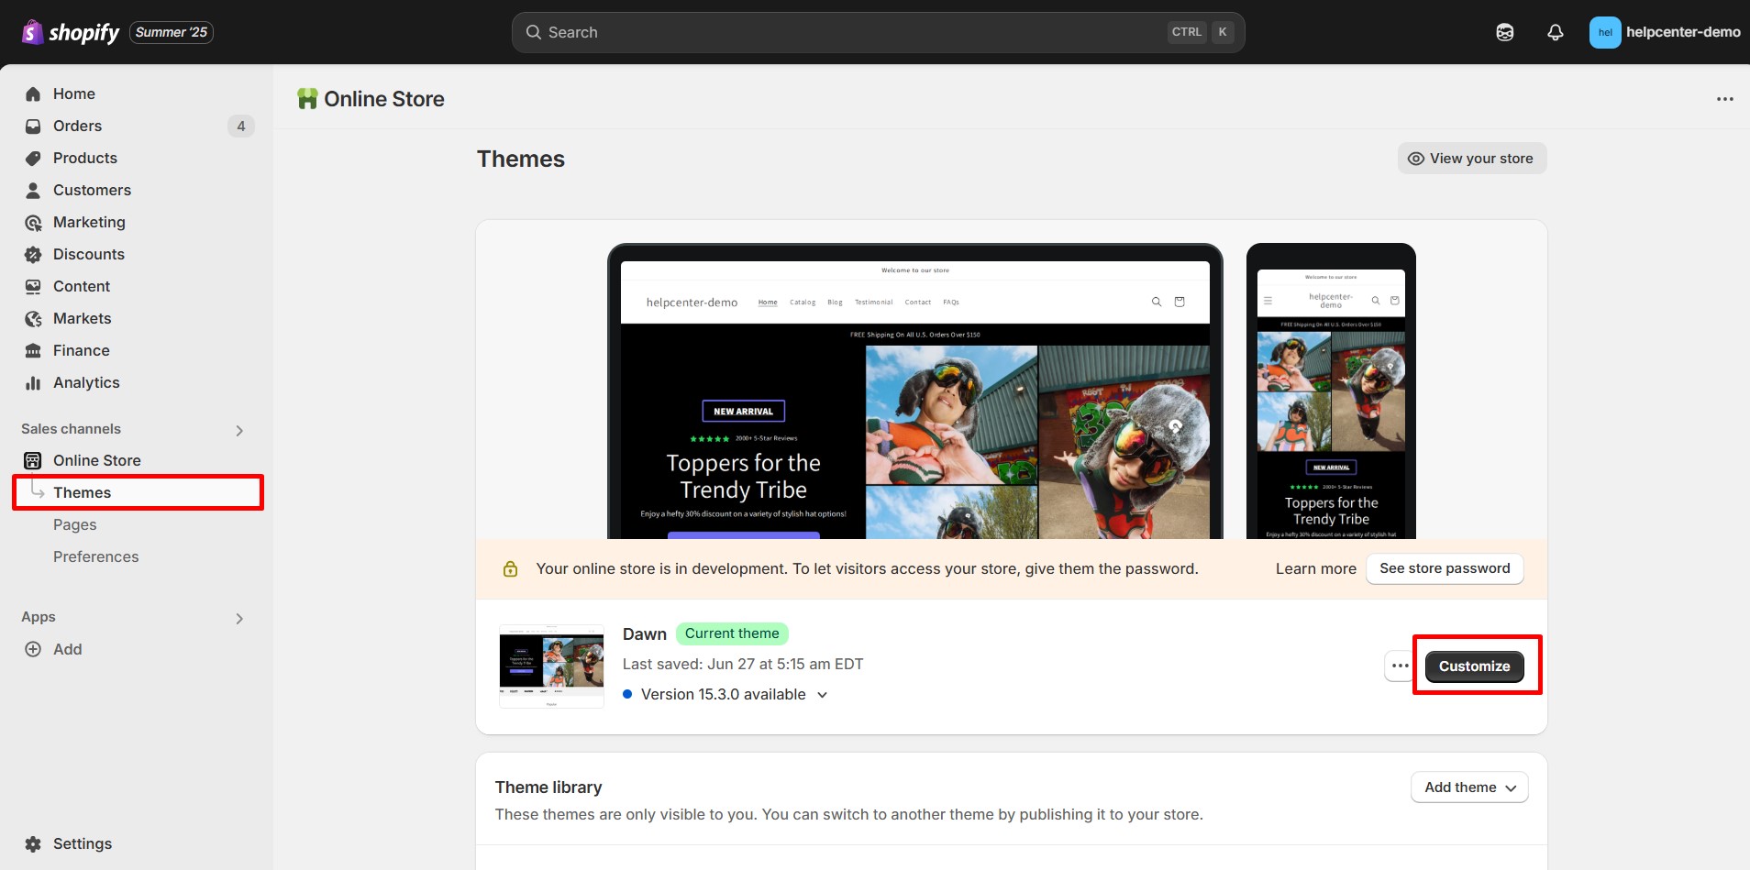
Task: Open Discounts section icon
Action: tap(33, 254)
